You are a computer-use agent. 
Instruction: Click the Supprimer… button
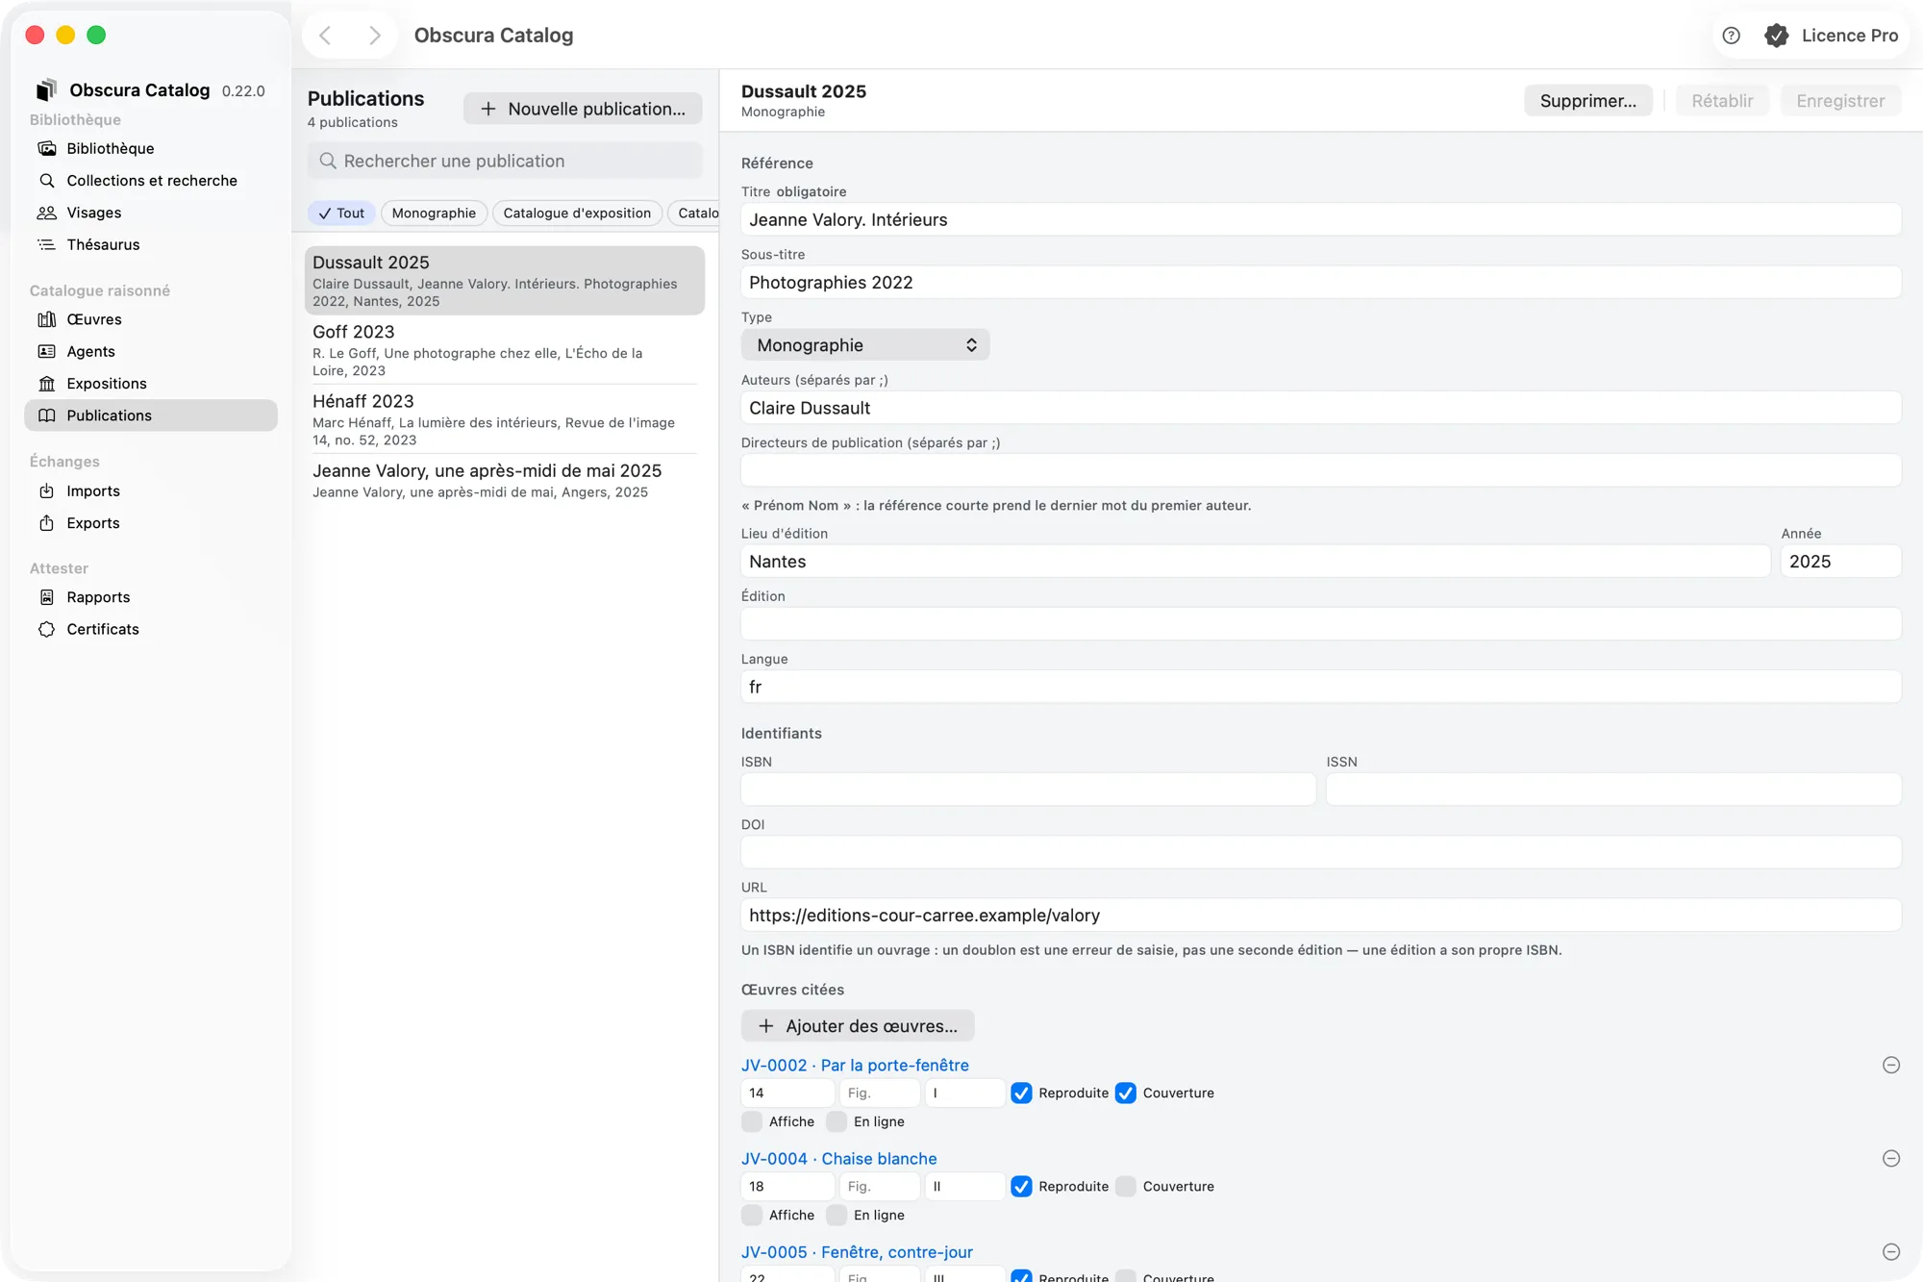point(1587,101)
